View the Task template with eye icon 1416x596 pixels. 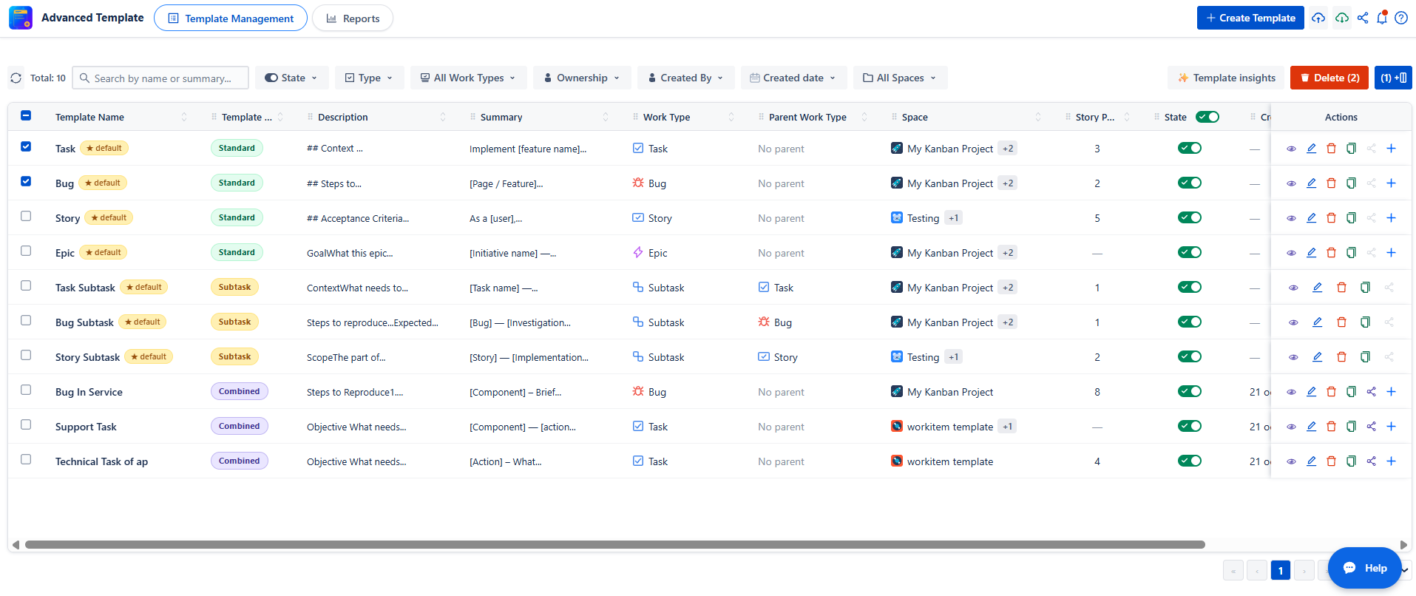pos(1291,149)
